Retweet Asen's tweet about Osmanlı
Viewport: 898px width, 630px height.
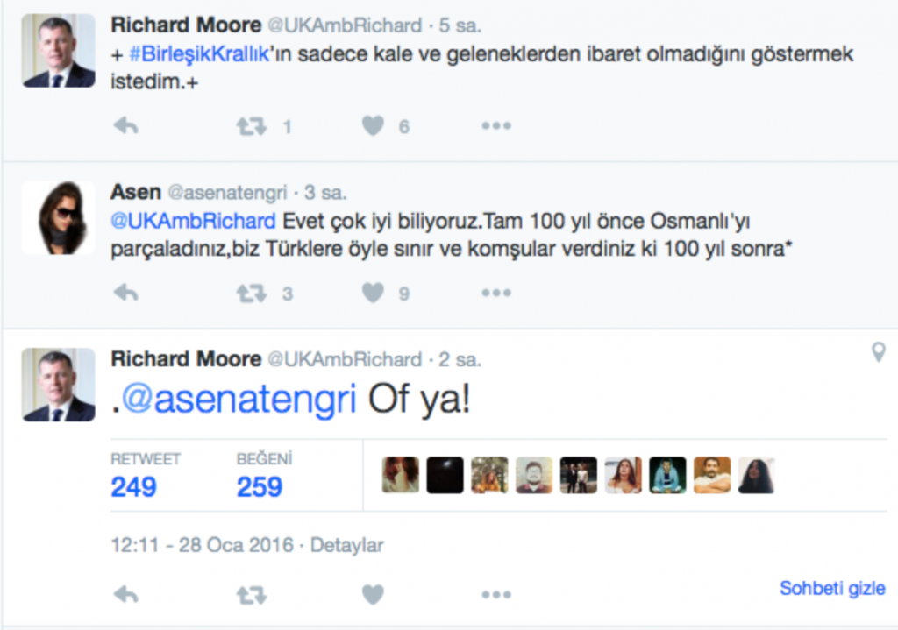pos(251,293)
